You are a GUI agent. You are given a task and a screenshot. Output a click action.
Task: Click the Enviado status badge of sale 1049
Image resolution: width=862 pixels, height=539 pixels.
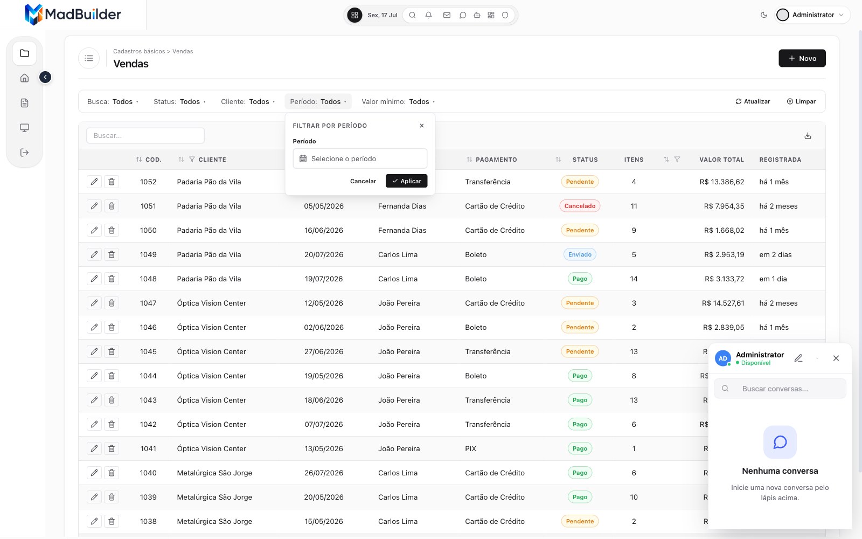(580, 254)
